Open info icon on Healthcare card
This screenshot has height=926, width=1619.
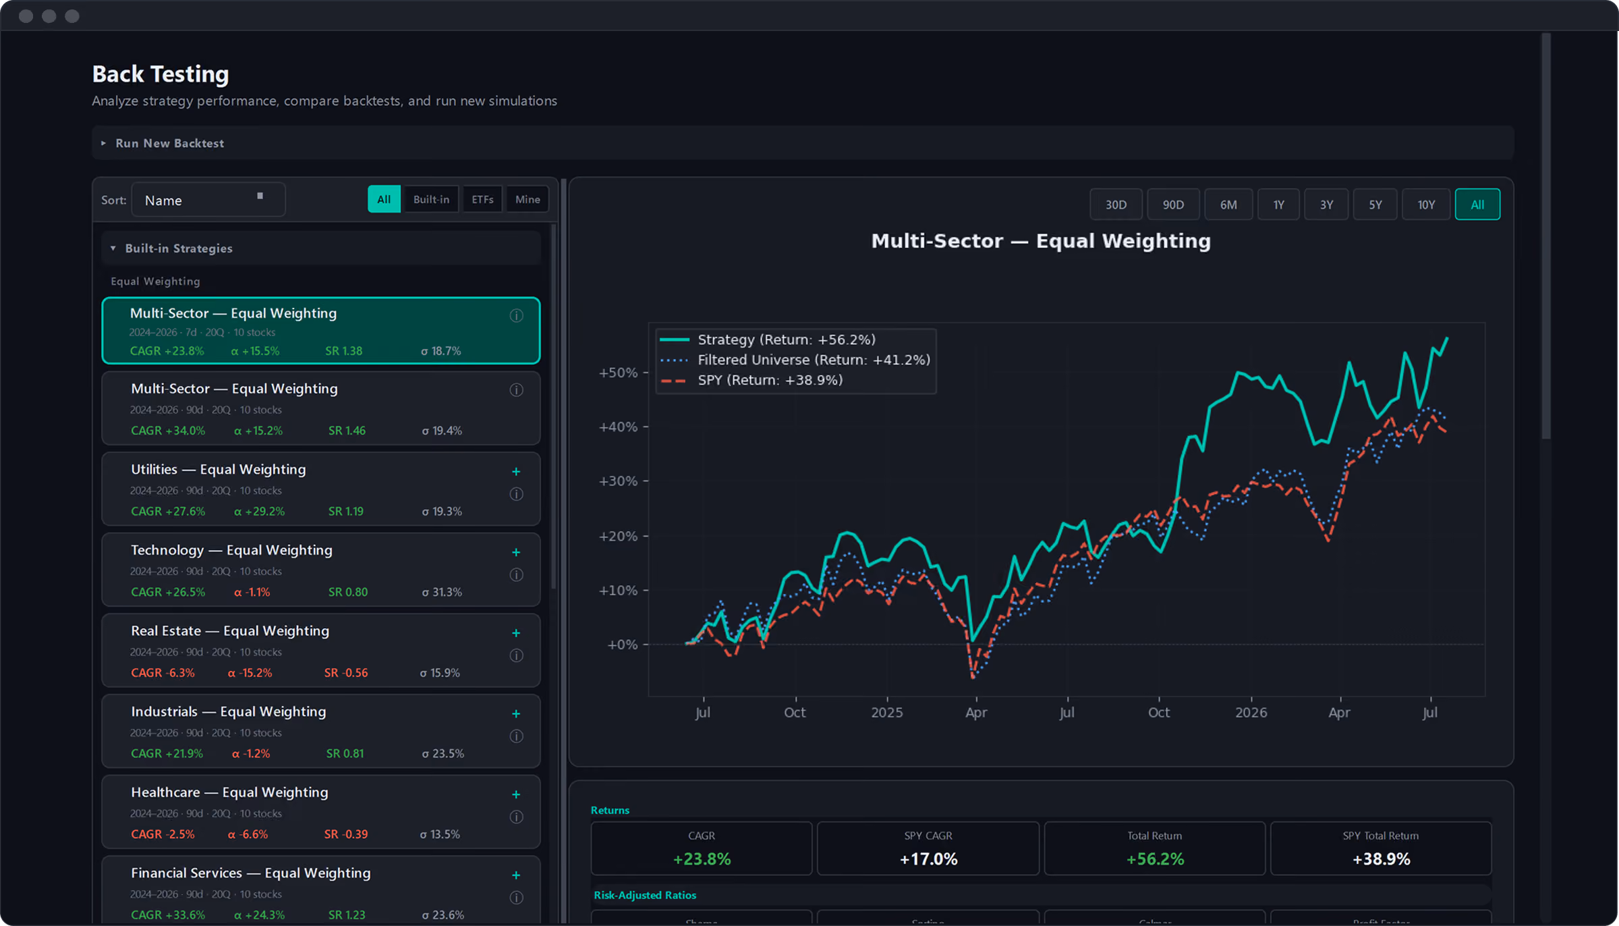516,817
